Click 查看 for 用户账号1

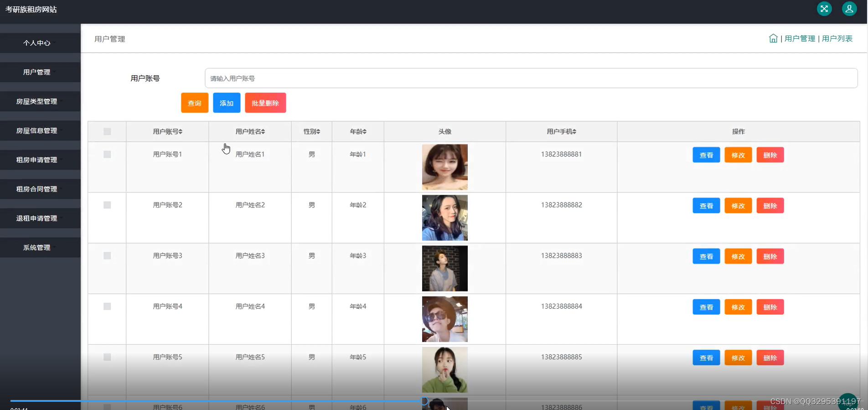coord(706,155)
